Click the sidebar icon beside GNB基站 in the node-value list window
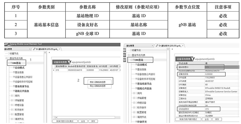Viewport: 241px width, 124px height. point(124,60)
